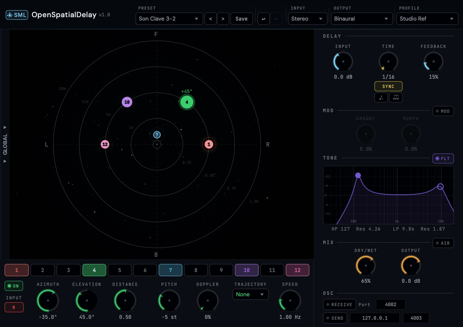
Task: Select tap tab 11
Action: tap(272, 270)
